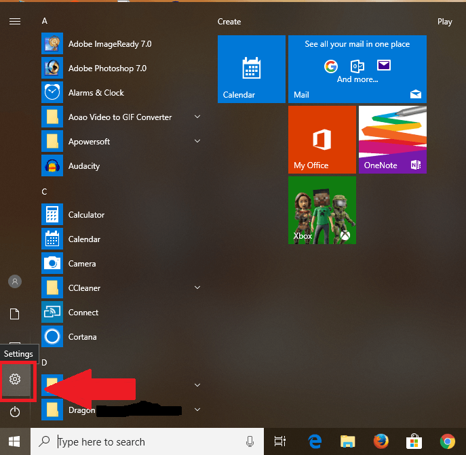The image size is (466, 455).
Task: Open Google Chrome from taskbar
Action: pos(447,441)
